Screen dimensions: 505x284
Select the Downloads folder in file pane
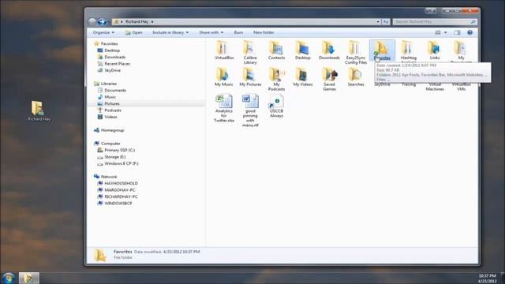click(329, 50)
